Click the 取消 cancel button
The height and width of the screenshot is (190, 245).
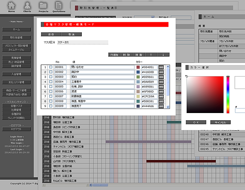(x=72, y=35)
